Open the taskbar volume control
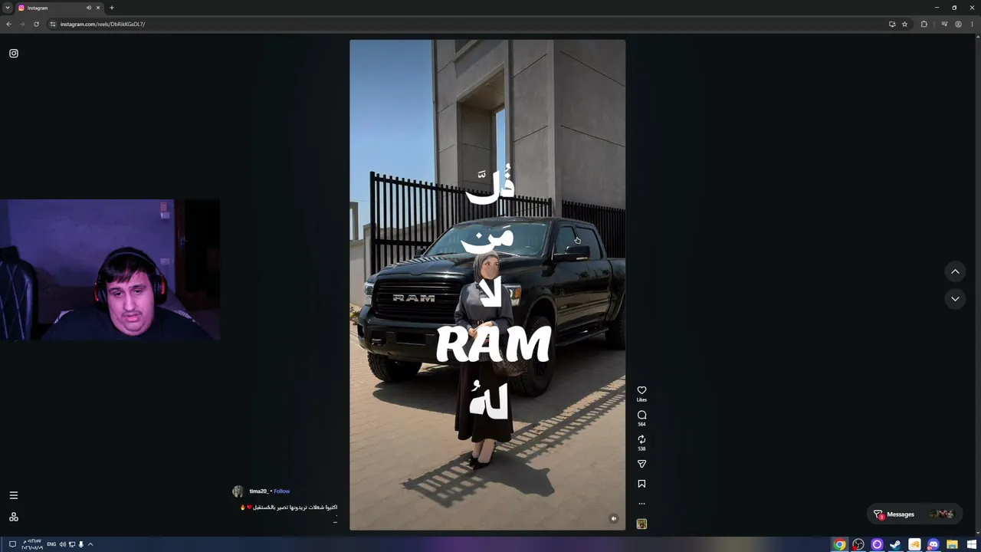 pyautogui.click(x=63, y=544)
